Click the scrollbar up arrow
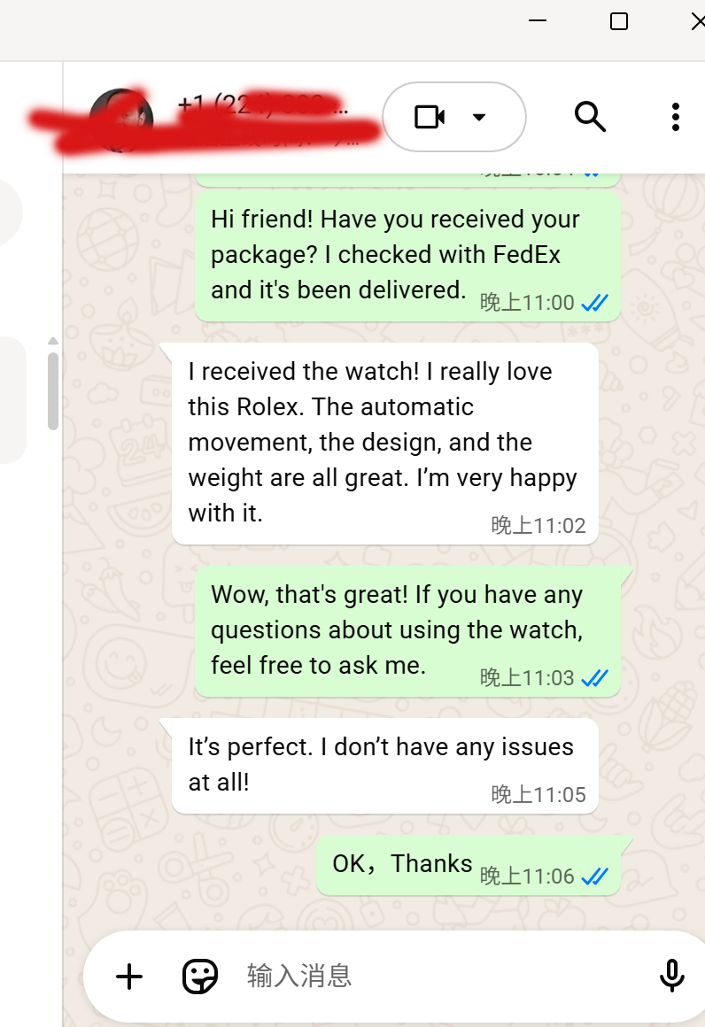The width and height of the screenshot is (705, 1027). coord(53,341)
